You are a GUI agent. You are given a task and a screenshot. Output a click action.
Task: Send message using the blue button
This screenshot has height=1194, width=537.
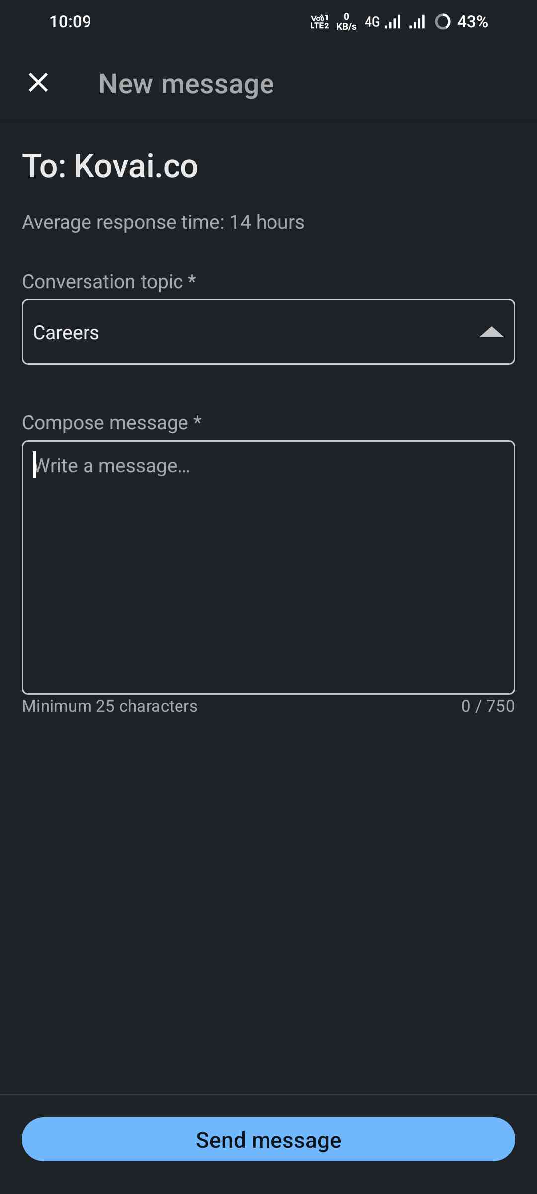coord(268,1139)
